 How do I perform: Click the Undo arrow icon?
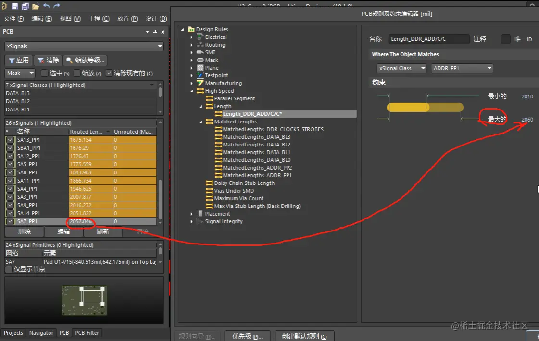click(47, 6)
